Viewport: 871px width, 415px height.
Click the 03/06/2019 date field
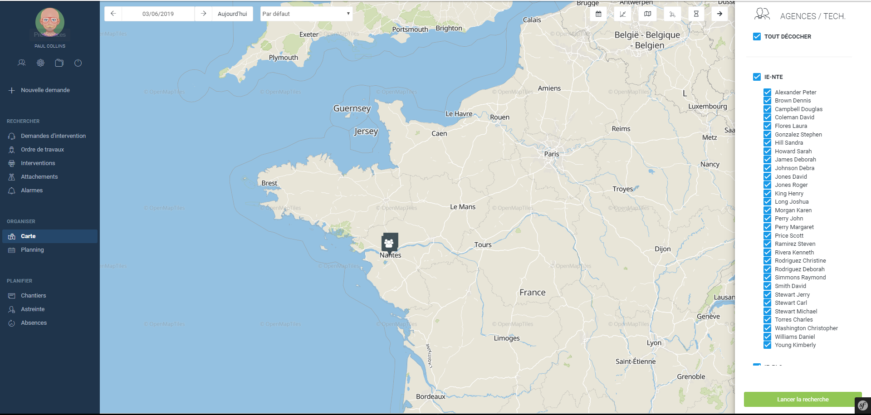(x=158, y=14)
